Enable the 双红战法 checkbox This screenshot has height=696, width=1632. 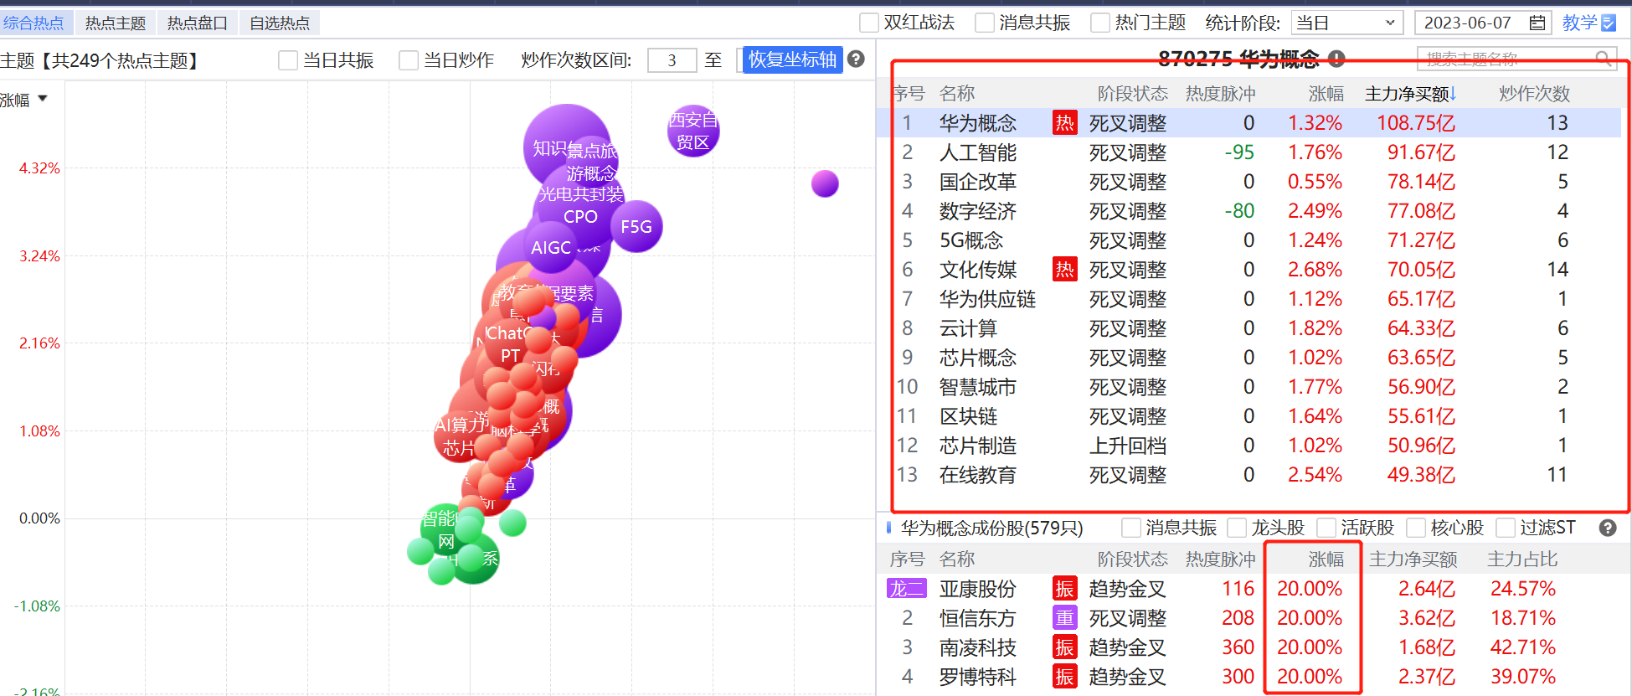(869, 23)
